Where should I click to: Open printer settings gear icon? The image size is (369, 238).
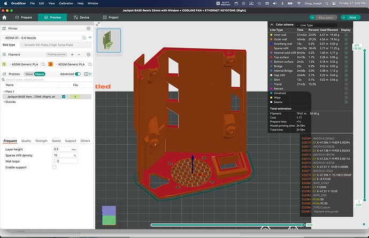pos(88,28)
